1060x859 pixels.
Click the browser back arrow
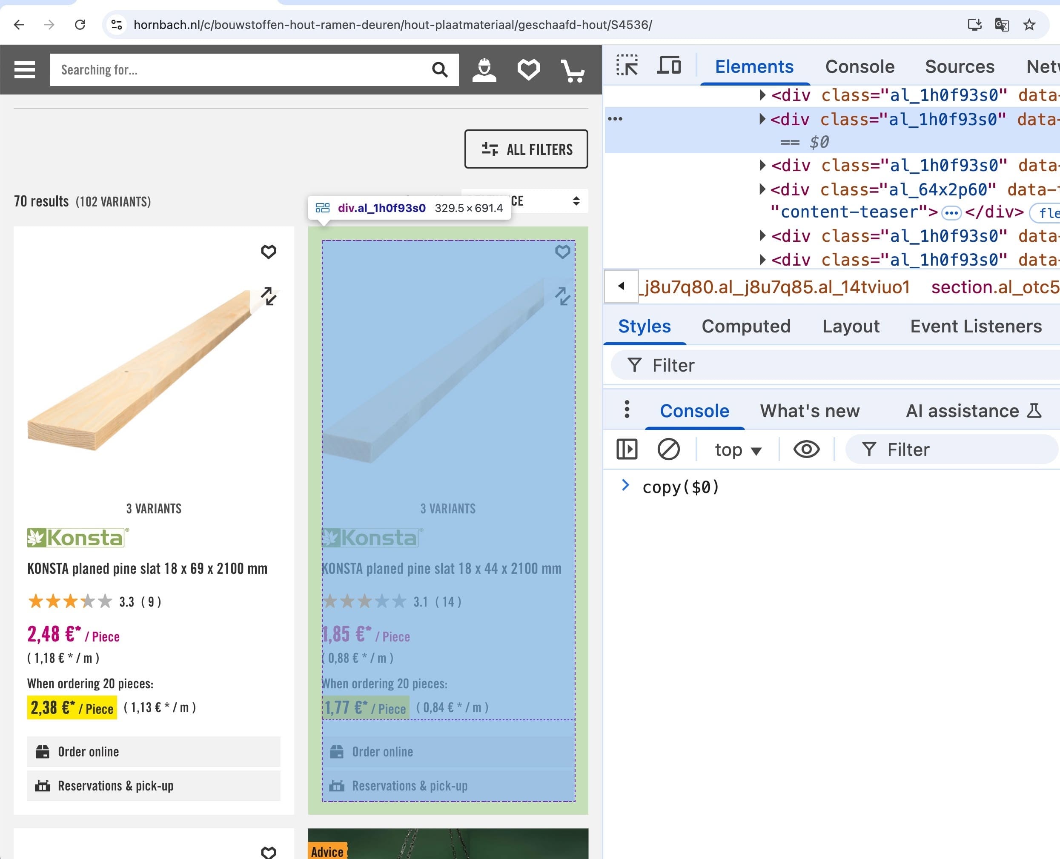(19, 25)
